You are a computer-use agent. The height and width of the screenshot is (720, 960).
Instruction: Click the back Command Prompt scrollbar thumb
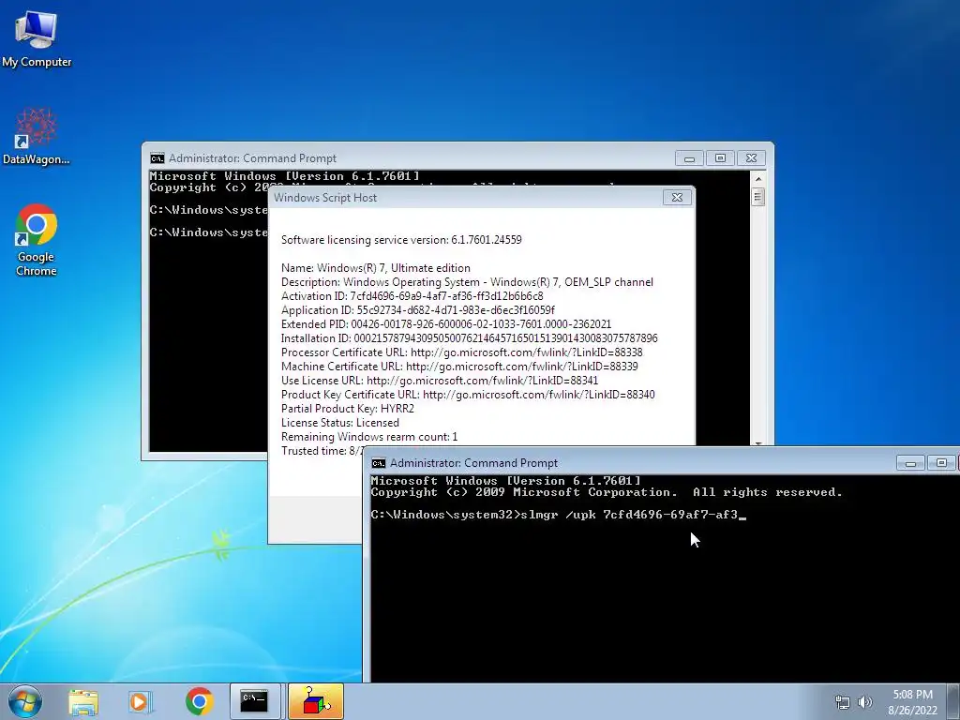click(757, 197)
